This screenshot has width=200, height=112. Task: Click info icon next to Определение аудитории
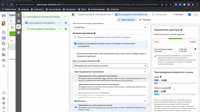coord(181,30)
